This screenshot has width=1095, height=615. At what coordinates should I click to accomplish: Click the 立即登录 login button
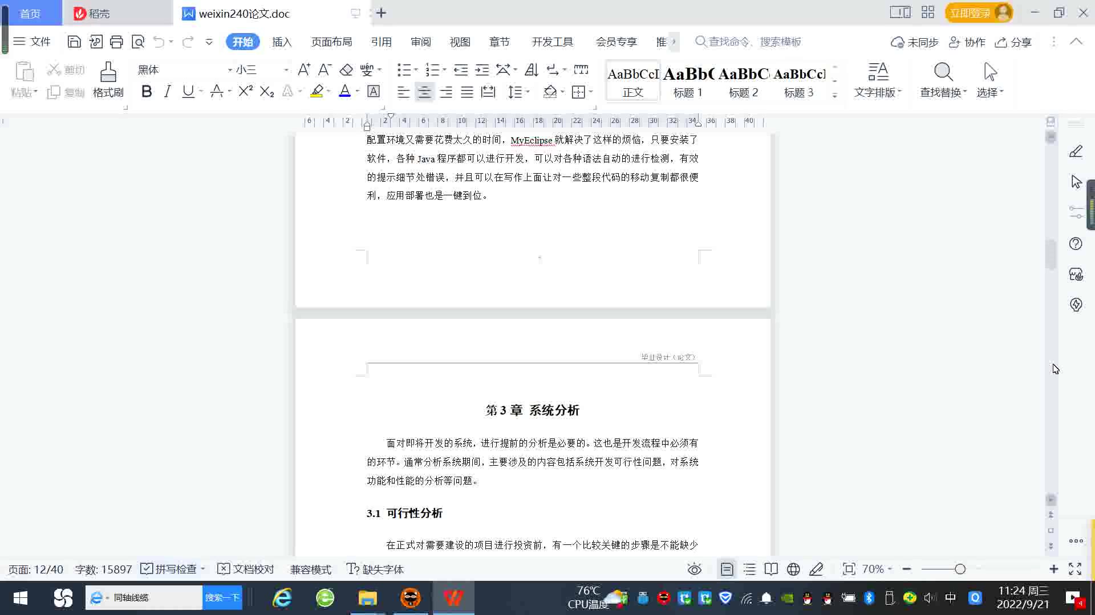[x=970, y=13]
